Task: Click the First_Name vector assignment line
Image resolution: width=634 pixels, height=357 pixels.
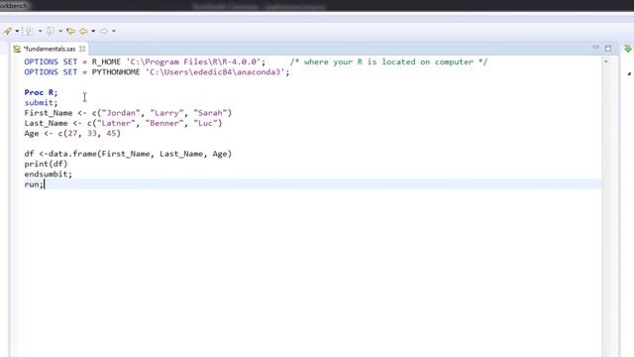Action: pos(128,113)
